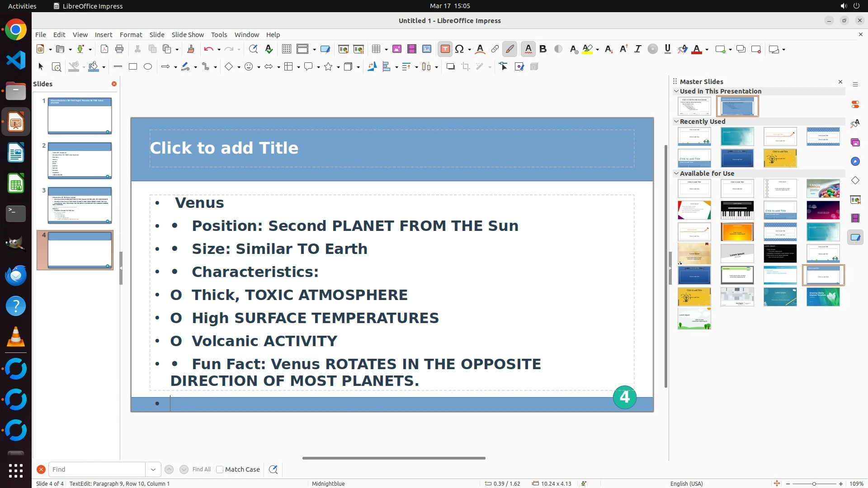Screen dimensions: 868x488
Task: Click the Underline text icon
Action: point(668,49)
